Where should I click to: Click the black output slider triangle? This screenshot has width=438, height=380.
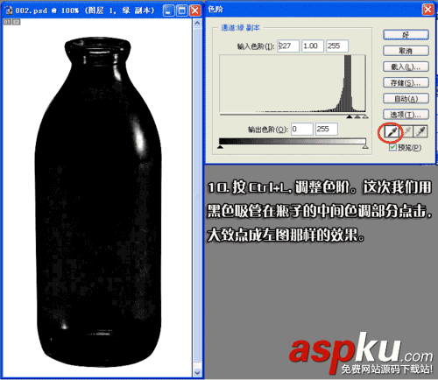pos(221,147)
